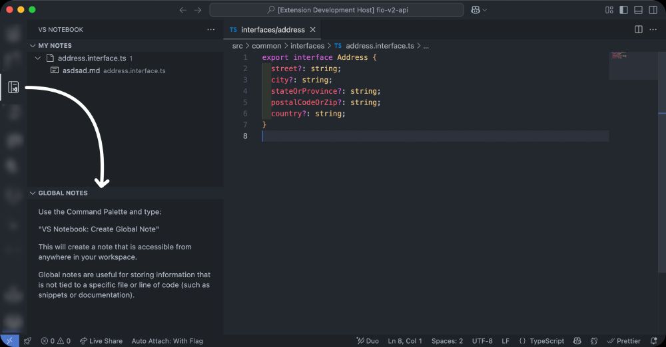Click the icon left of Prettier
The width and height of the screenshot is (666, 347).
pos(594,340)
